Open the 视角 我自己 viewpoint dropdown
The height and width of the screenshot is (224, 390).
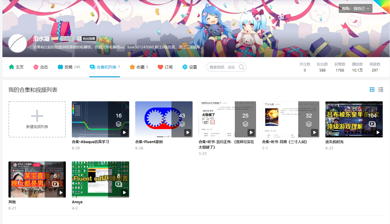click(356, 8)
